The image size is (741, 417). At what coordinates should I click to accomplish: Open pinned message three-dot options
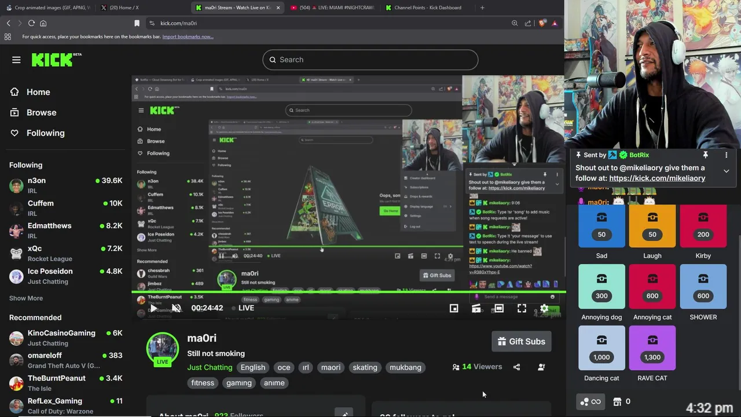click(726, 155)
